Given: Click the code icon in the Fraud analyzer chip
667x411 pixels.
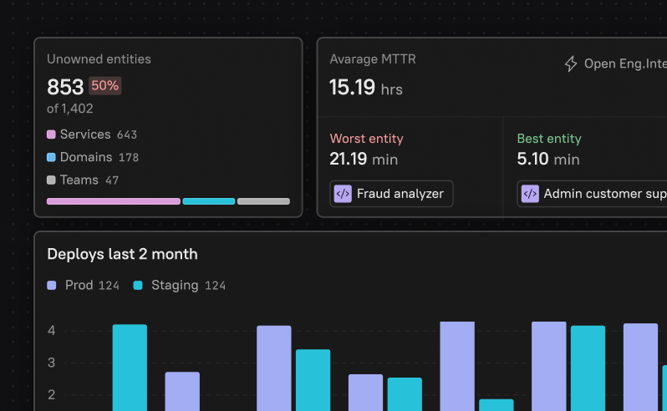Looking at the screenshot, I should click(x=343, y=194).
